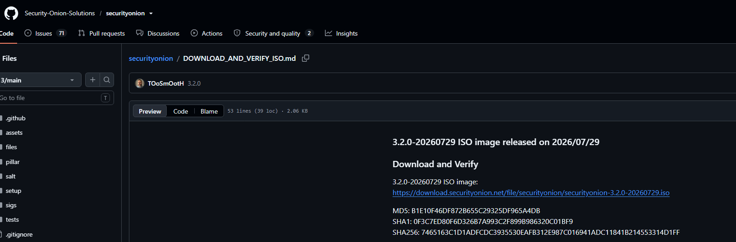Screen dimensions: 736x242
Task: Open the securityonion ISO download link
Action: pos(531,192)
